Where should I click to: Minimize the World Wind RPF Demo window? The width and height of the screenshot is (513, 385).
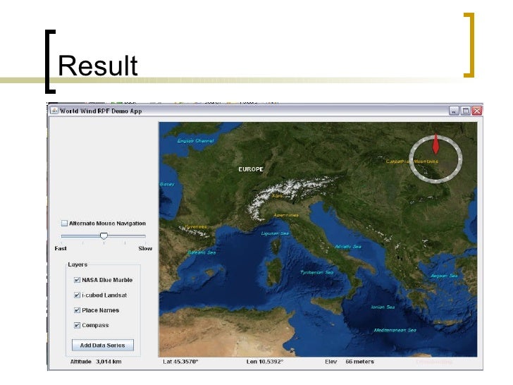tap(454, 111)
